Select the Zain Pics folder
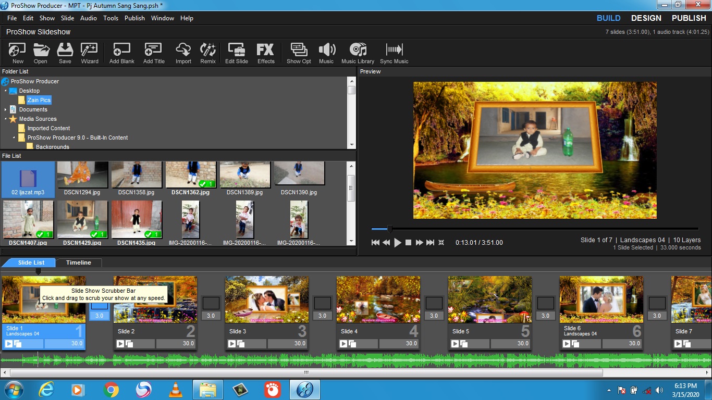712x400 pixels. pyautogui.click(x=39, y=100)
